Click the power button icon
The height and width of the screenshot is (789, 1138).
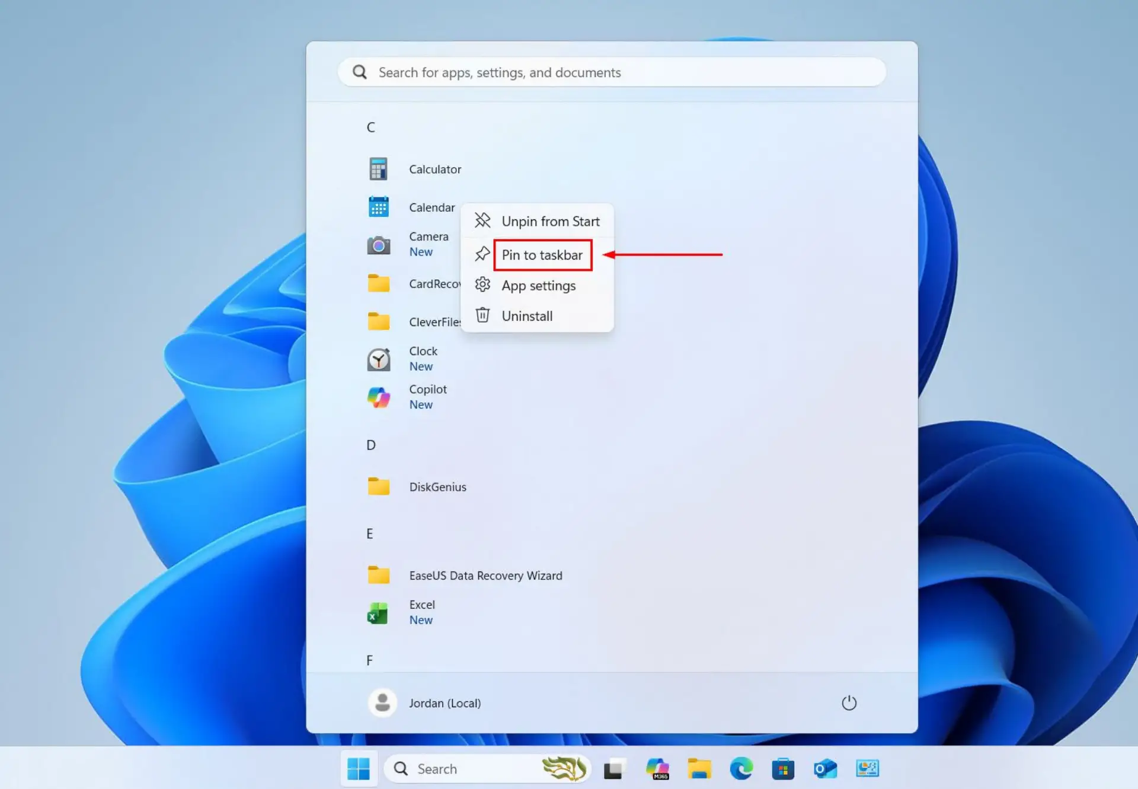point(849,703)
